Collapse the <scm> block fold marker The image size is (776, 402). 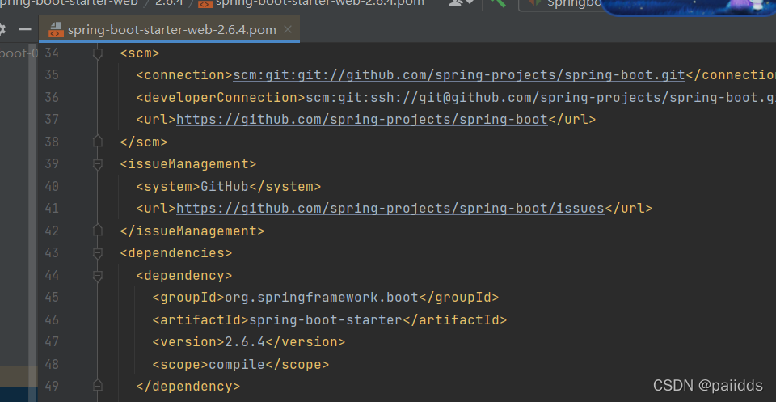point(98,53)
